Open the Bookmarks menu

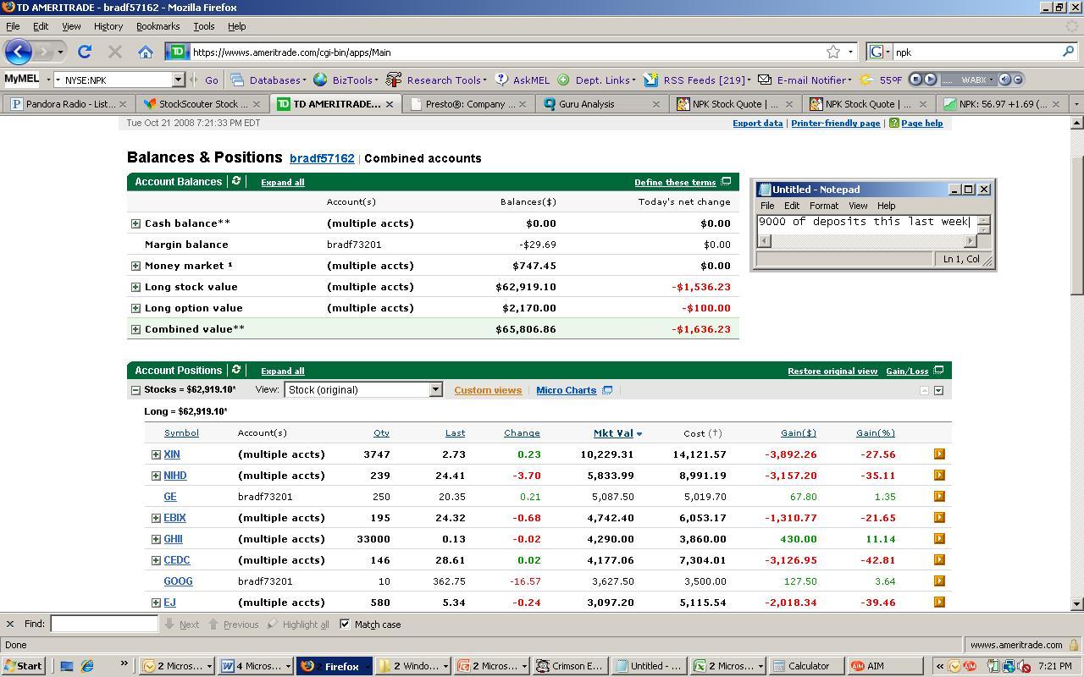tap(158, 26)
